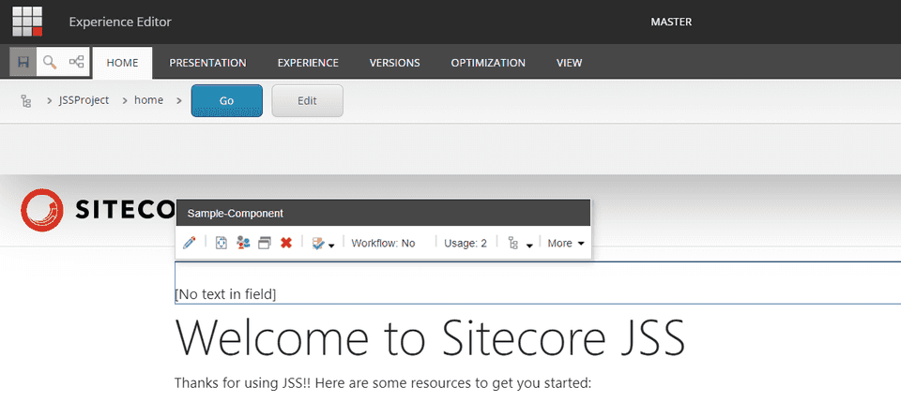This screenshot has width=901, height=402.
Task: Click the [No text in field] placeholder
Action: [225, 295]
